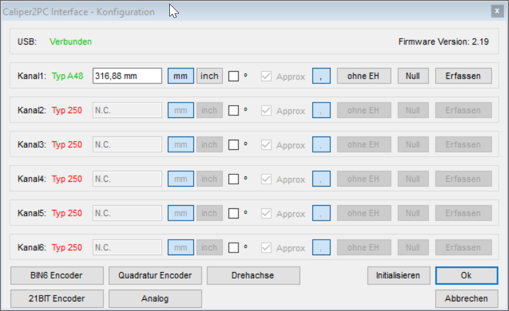
Task: Toggle Approx checkbox on Kanal1
Action: [266, 77]
